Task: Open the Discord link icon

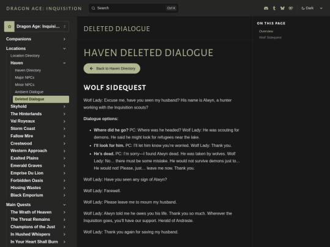Action: (x=266, y=8)
